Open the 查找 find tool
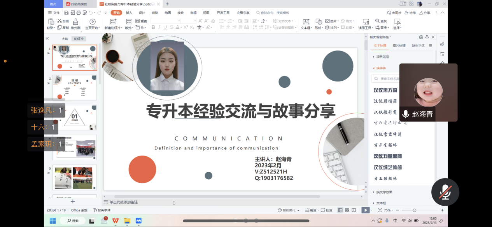The image size is (492, 227). click(x=381, y=21)
